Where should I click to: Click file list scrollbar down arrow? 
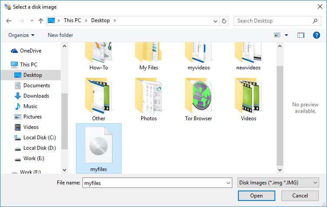280,170
